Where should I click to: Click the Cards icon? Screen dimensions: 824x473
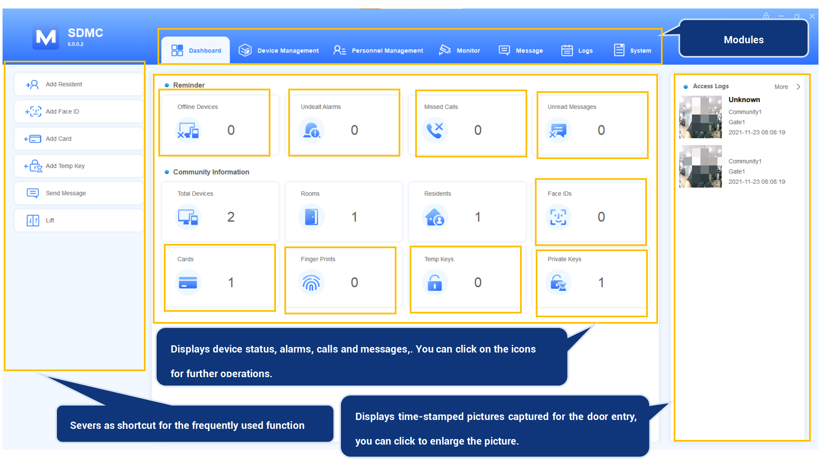(x=188, y=283)
